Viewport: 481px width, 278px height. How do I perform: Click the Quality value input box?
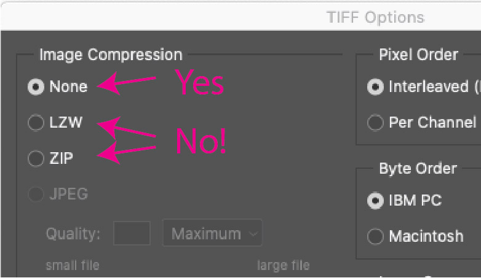[x=132, y=234]
